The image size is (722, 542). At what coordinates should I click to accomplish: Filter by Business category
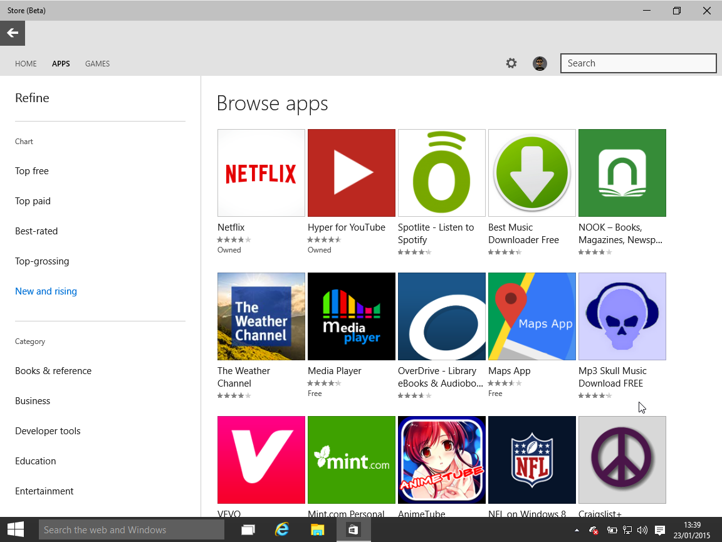point(33,400)
